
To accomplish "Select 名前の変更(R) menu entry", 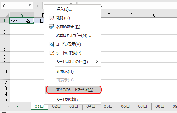I will tap(73, 27).
